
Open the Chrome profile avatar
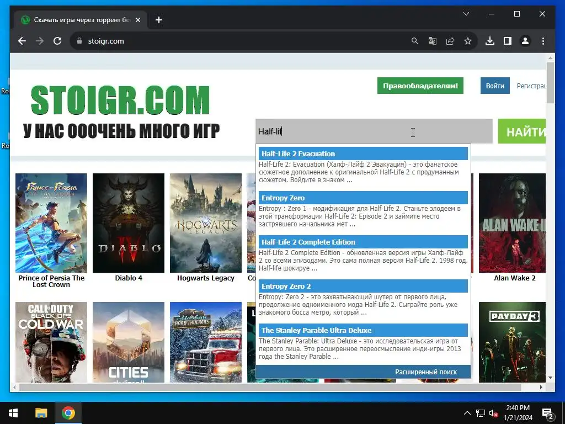pyautogui.click(x=525, y=41)
